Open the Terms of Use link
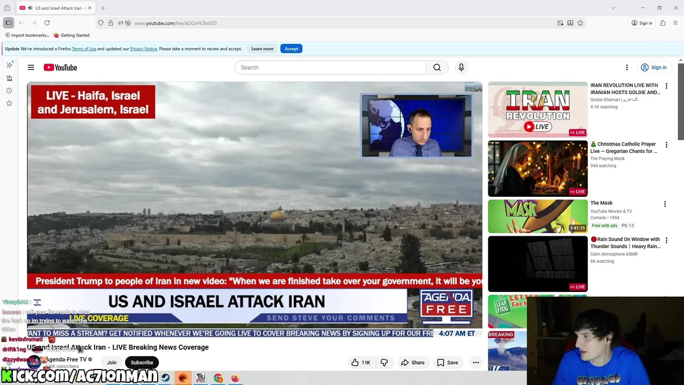 tap(84, 49)
